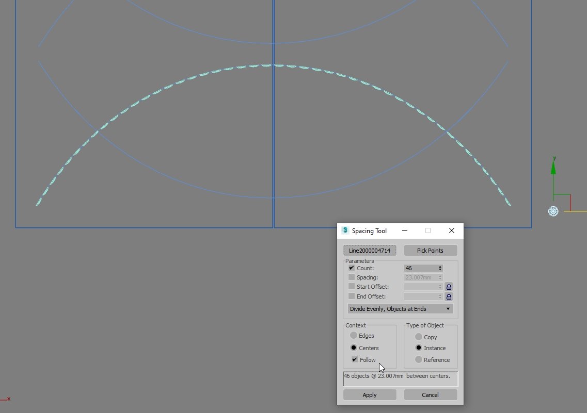Enable the Start Offset checkbox
587x413 pixels.
tap(351, 287)
